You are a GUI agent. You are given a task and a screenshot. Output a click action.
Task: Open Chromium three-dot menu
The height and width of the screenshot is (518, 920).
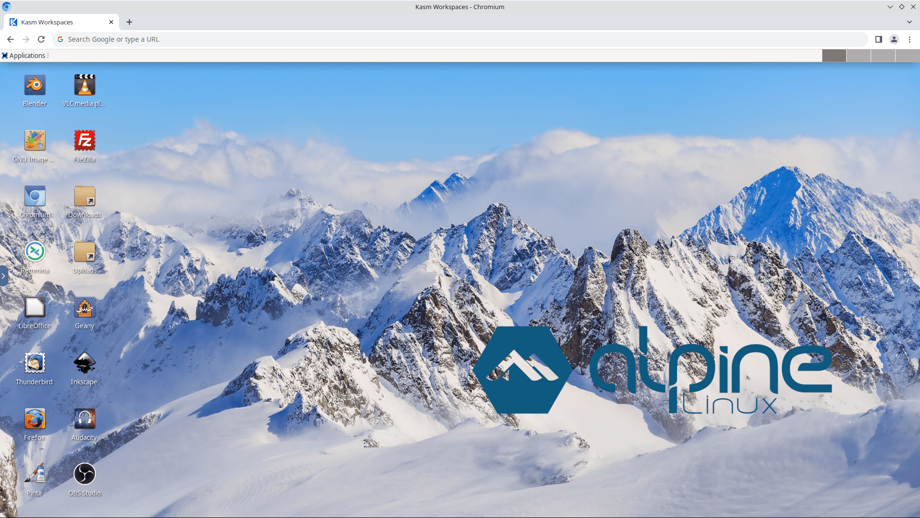click(909, 39)
